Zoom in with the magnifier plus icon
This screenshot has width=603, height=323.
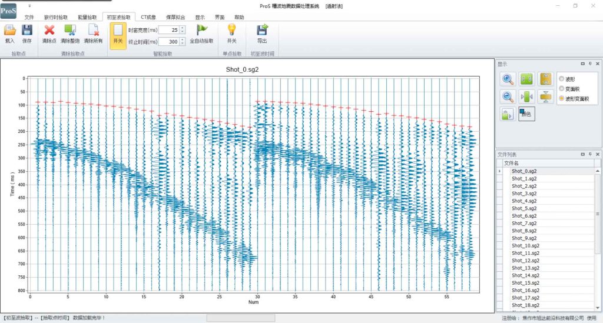pos(508,79)
